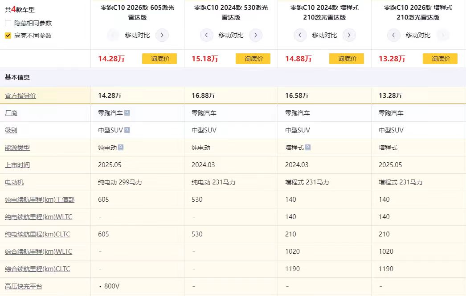Click search icon beside 增程式 energy type
The image size is (466, 296).
pos(308,148)
